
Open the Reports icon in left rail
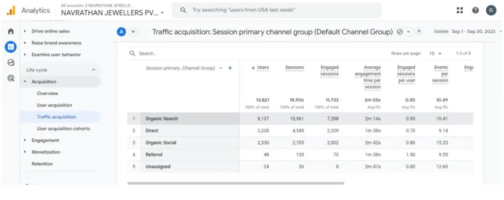10,47
